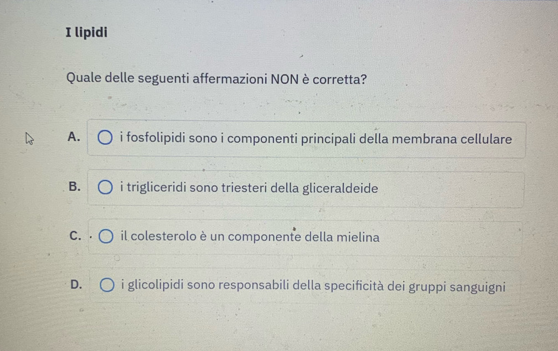558x351 pixels.
Task: Click the fosfolipidi answer text
Action: pyautogui.click(x=316, y=138)
